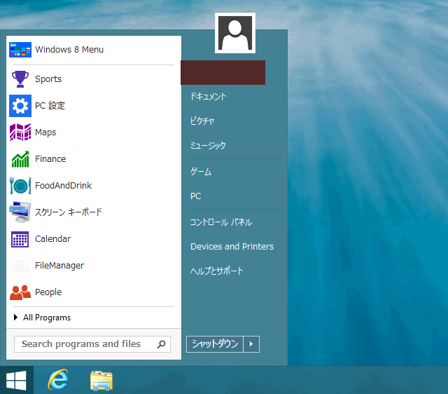Click the Sports trophy icon

pyautogui.click(x=20, y=79)
